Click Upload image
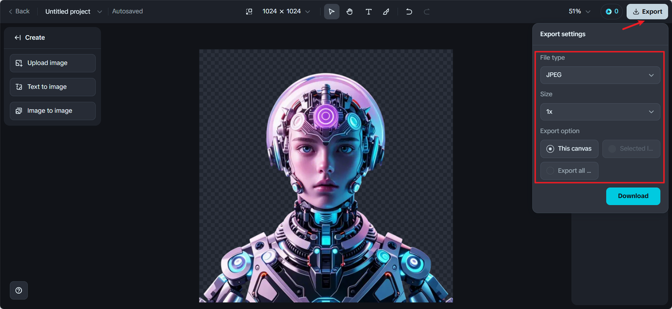The image size is (672, 309). tap(52, 63)
